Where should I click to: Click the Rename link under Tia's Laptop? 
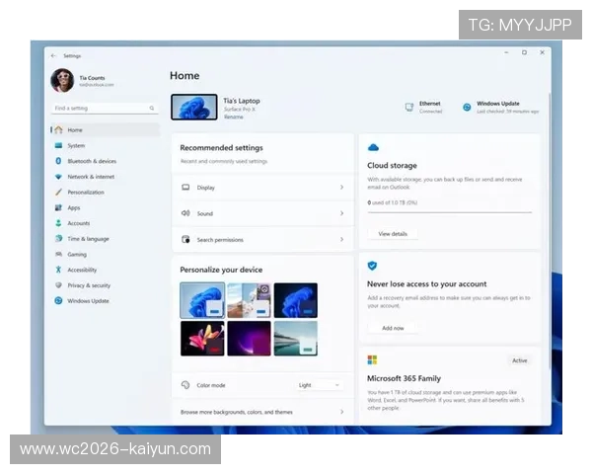point(233,117)
